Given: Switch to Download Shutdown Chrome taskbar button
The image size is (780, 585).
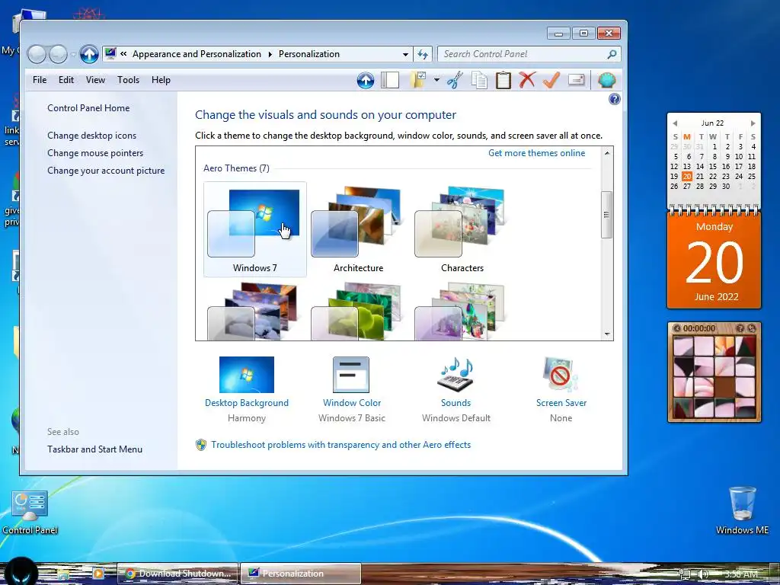Looking at the screenshot, I should tap(178, 574).
